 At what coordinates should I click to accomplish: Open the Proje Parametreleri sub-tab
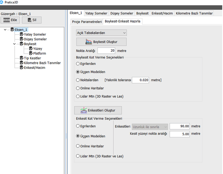click(86, 21)
